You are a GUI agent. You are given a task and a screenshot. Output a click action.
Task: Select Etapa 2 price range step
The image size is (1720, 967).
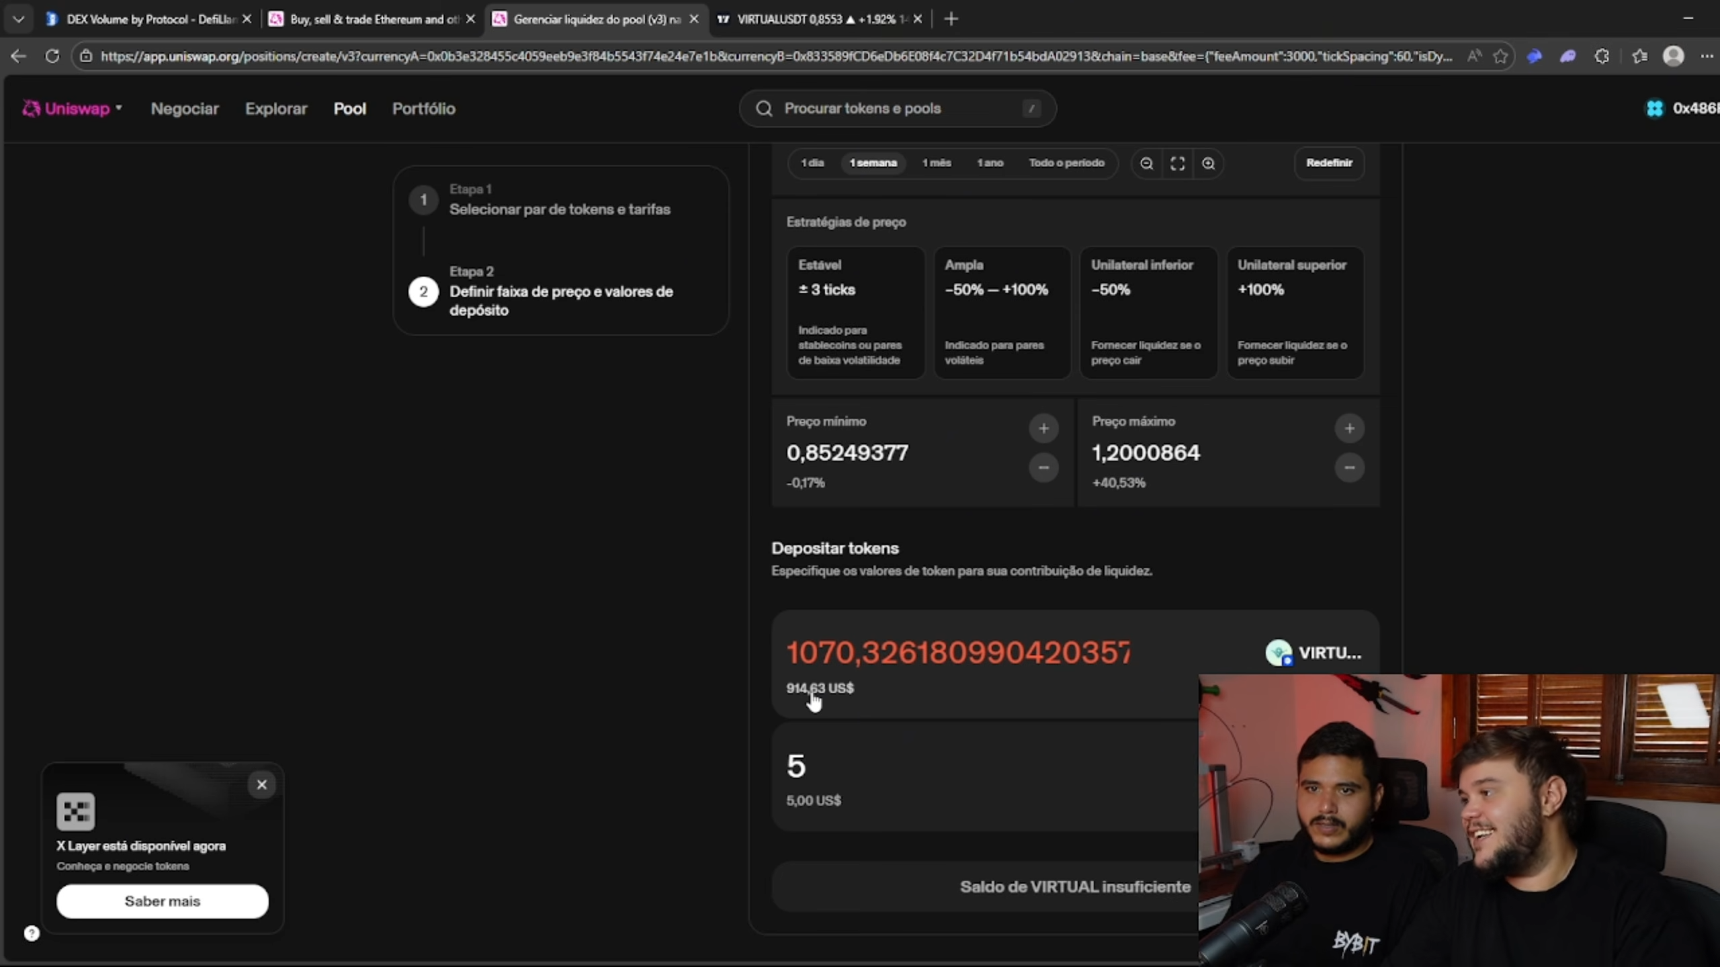560,291
